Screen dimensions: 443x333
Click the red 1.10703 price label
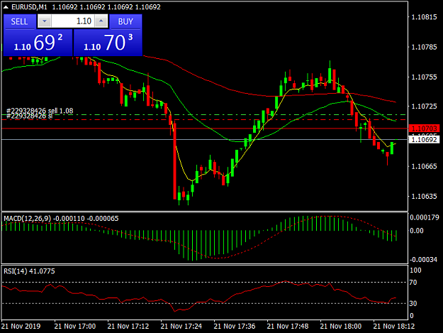click(424, 129)
